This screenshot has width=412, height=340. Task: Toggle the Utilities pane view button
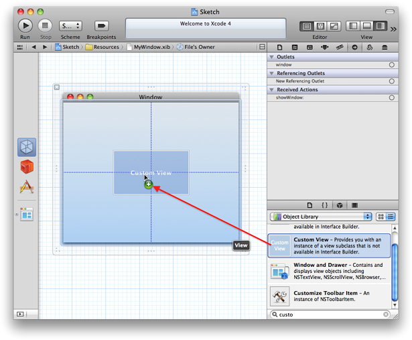point(381,25)
